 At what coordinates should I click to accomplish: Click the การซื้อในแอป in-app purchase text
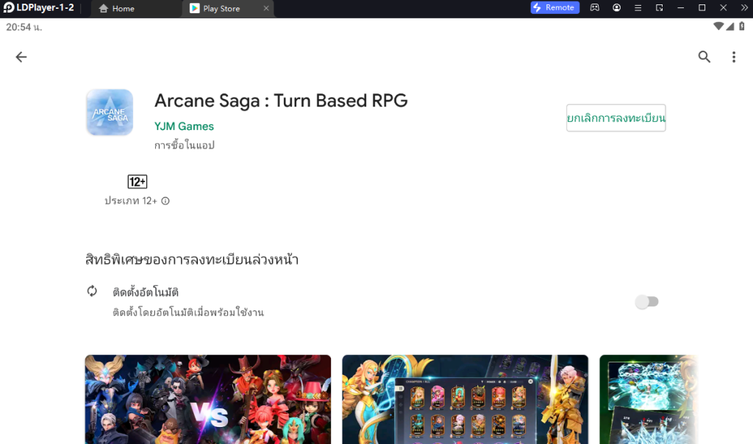[185, 145]
